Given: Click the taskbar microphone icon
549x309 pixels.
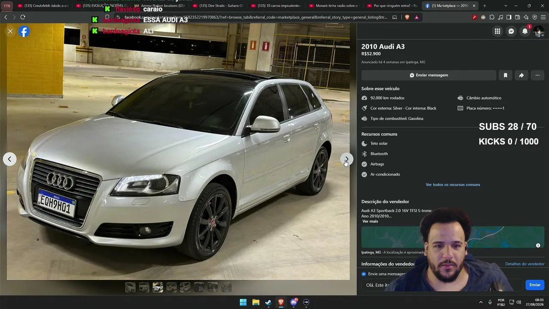Looking at the screenshot, I should tap(490, 302).
